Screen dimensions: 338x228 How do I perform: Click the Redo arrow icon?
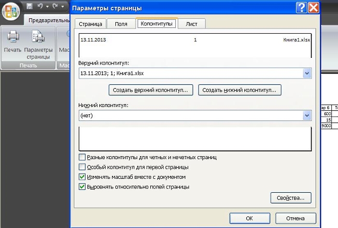point(55,7)
